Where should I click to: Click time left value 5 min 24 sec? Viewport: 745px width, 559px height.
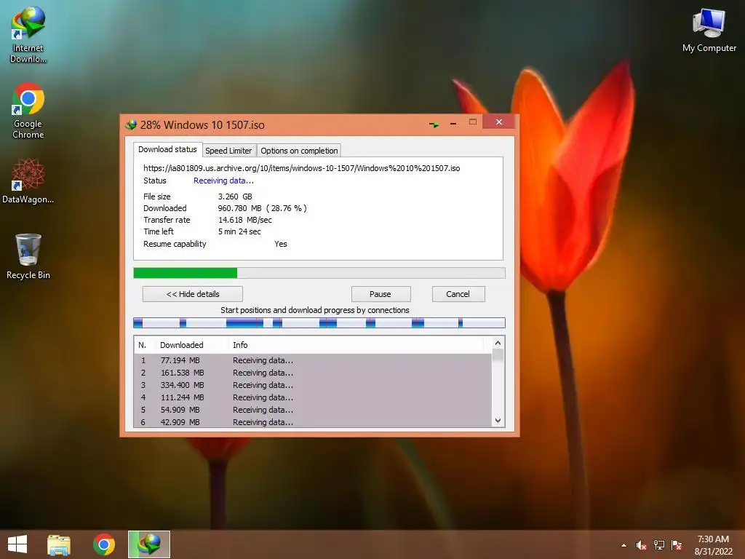coord(239,231)
